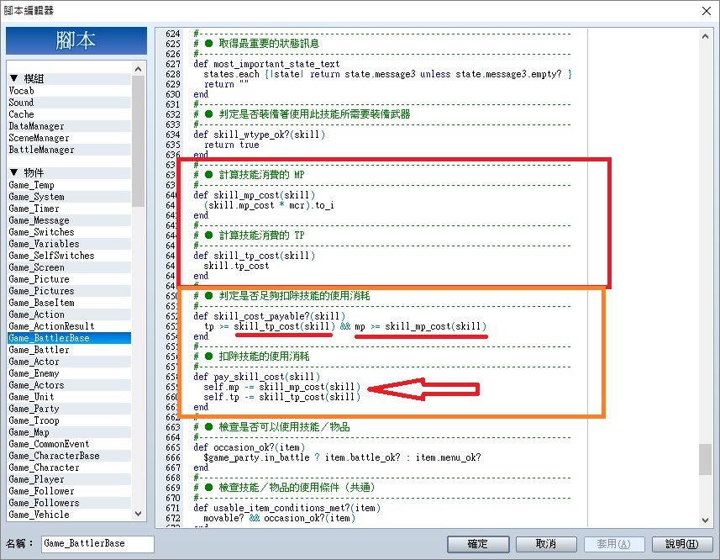Open the Game_Variables script
This screenshot has height=560, width=720.
70,244
